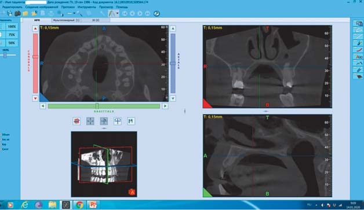Click the green sagittal slice slider handle

(97, 106)
